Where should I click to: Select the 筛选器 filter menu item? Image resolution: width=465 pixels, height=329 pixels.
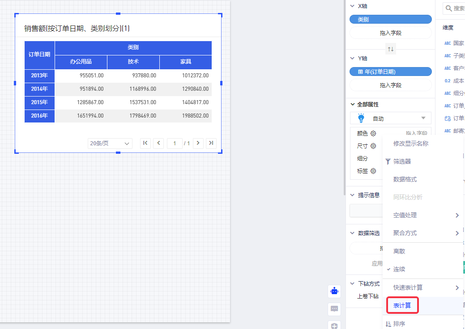pyautogui.click(x=402, y=161)
